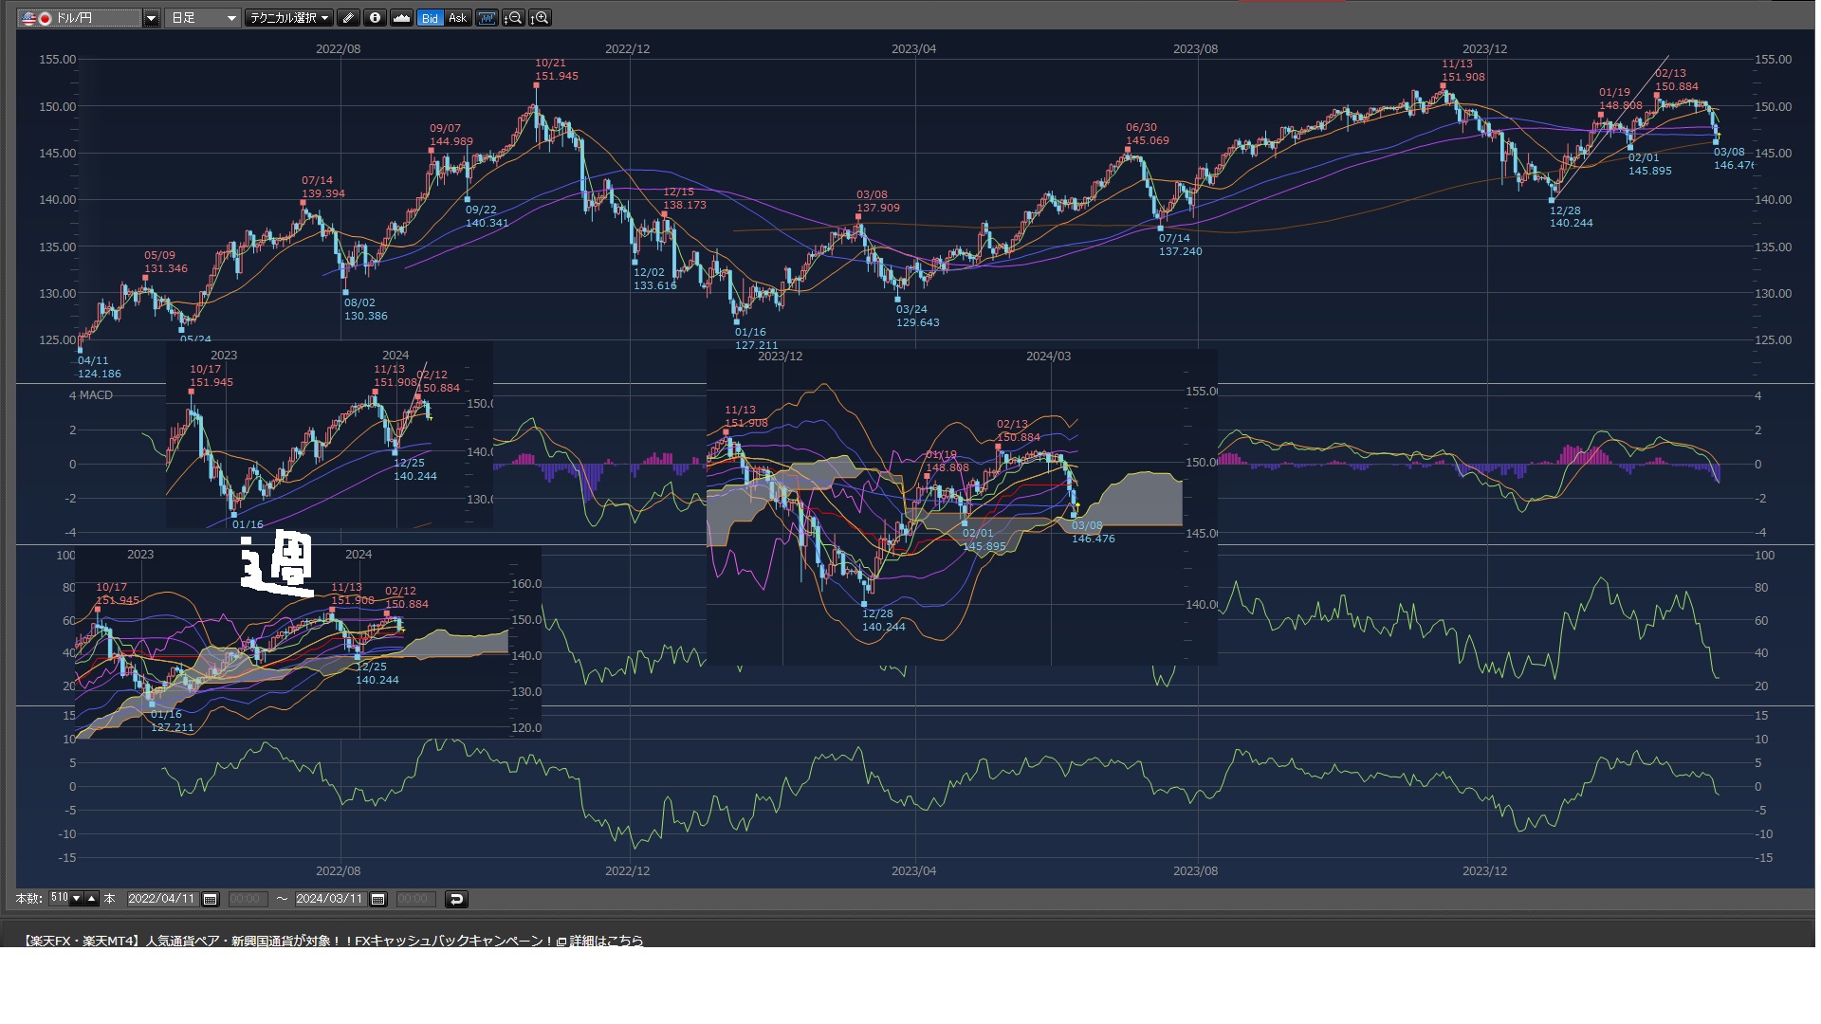Click the zoom out magnifier icon
The width and height of the screenshot is (1821, 1024).
[x=513, y=18]
